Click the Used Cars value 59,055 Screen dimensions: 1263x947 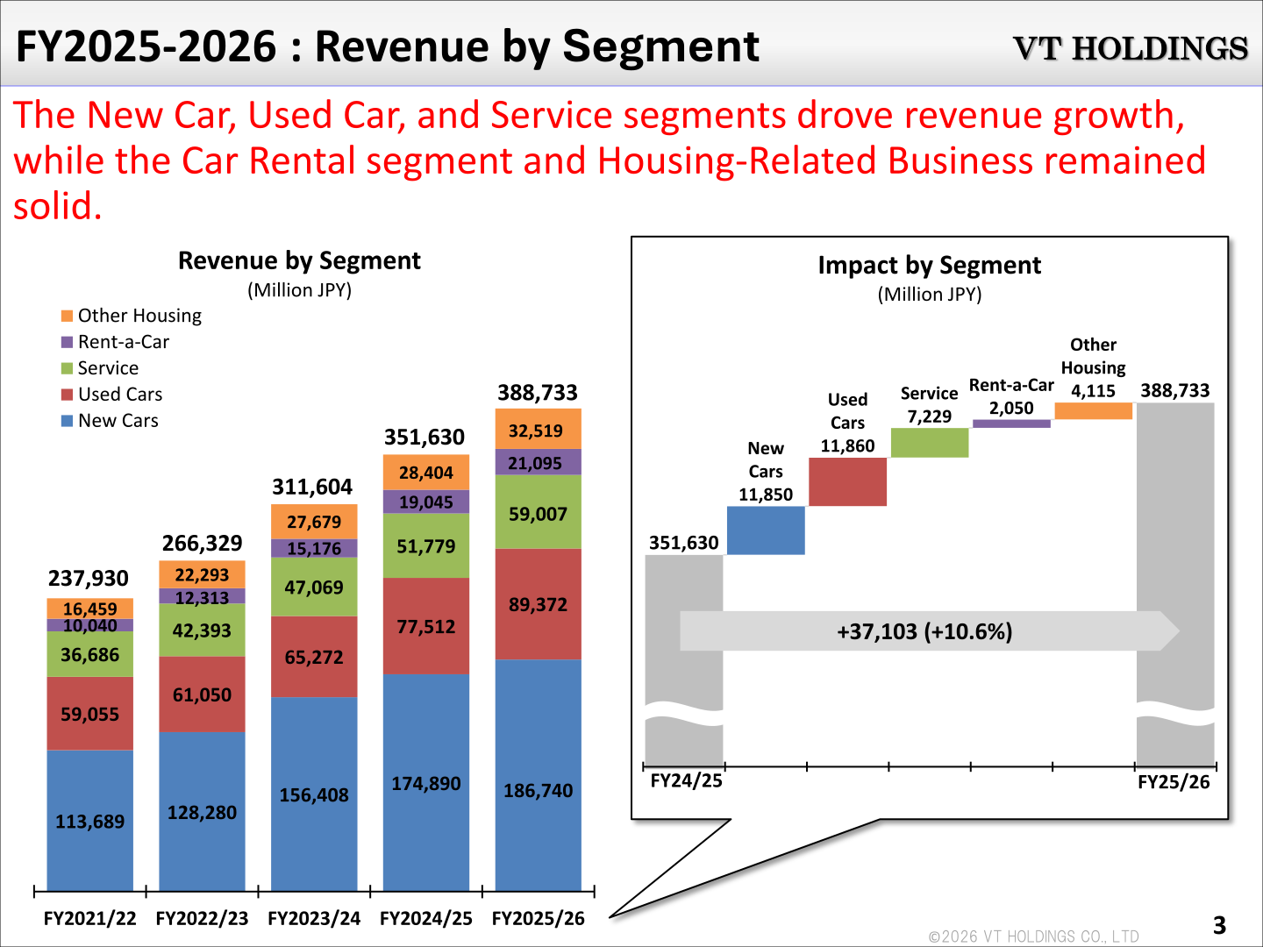[x=90, y=715]
